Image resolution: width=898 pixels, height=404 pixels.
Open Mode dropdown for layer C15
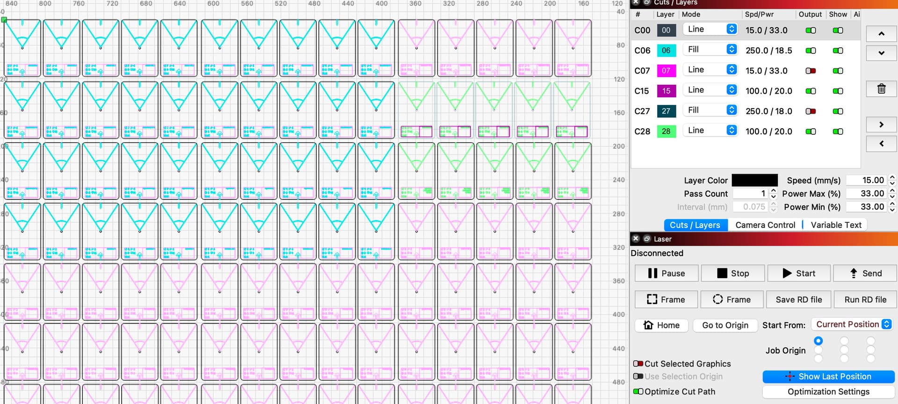(x=710, y=89)
